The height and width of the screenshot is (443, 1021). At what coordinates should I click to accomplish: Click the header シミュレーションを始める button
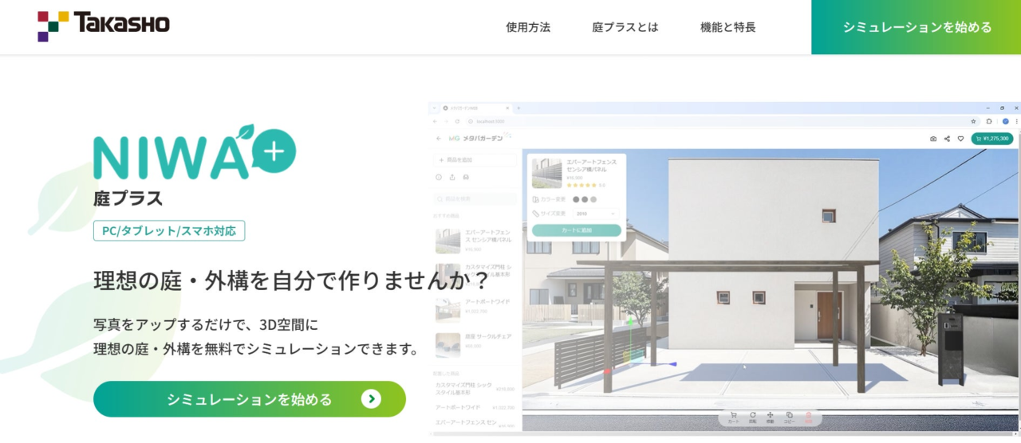[917, 27]
